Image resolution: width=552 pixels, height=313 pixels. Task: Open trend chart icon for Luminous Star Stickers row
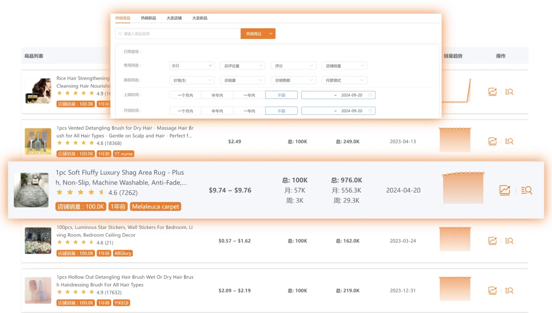[x=492, y=241]
